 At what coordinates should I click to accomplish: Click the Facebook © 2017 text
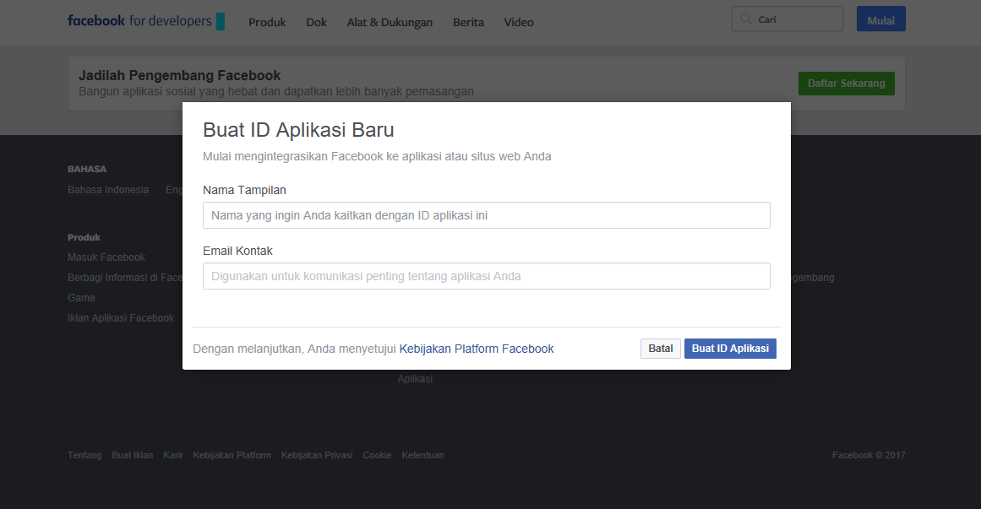(x=869, y=455)
